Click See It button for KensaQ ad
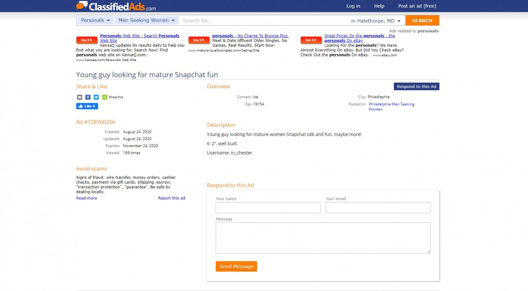 (87, 40)
